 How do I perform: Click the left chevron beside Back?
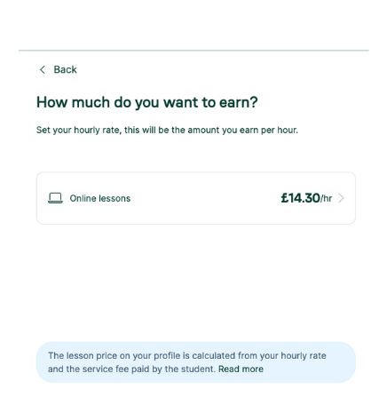[x=43, y=70]
